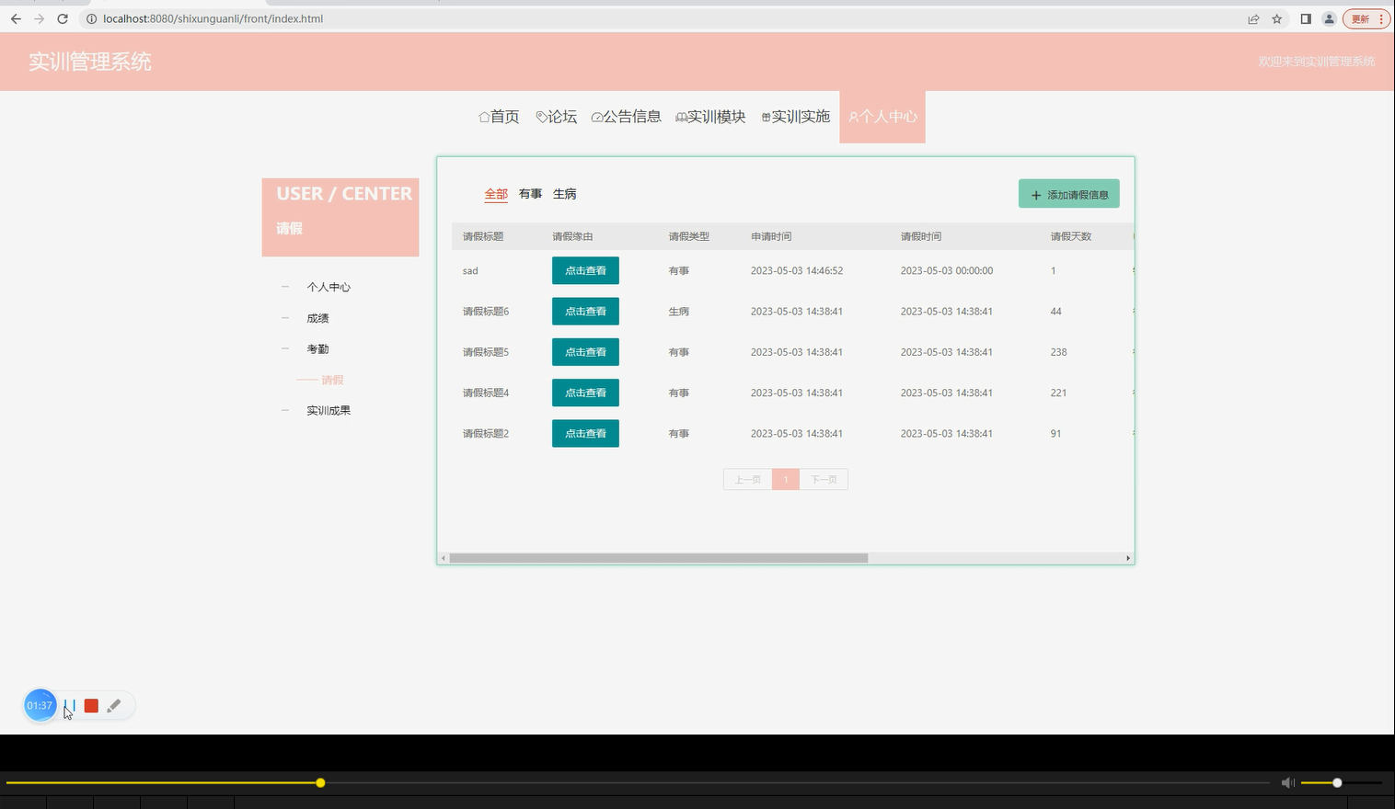Open 实训实施 nav item
Screen dimensions: 1395x809
(x=795, y=117)
